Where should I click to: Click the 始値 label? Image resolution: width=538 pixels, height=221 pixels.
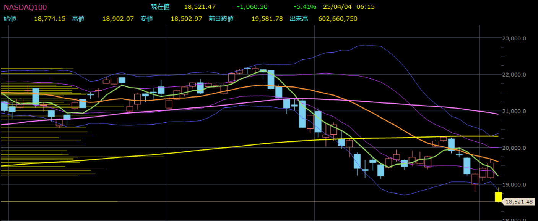[x=10, y=18]
